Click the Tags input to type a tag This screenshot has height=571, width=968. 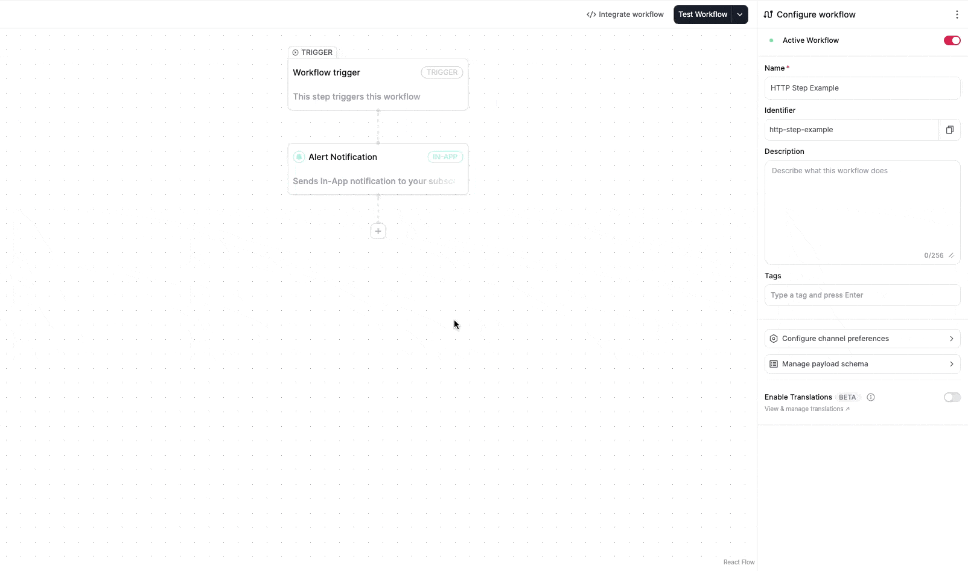click(x=862, y=295)
